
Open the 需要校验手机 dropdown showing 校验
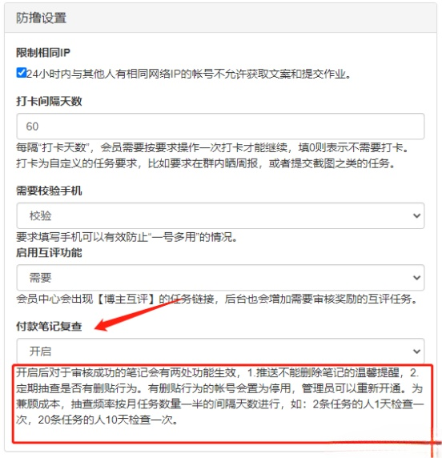pos(220,216)
